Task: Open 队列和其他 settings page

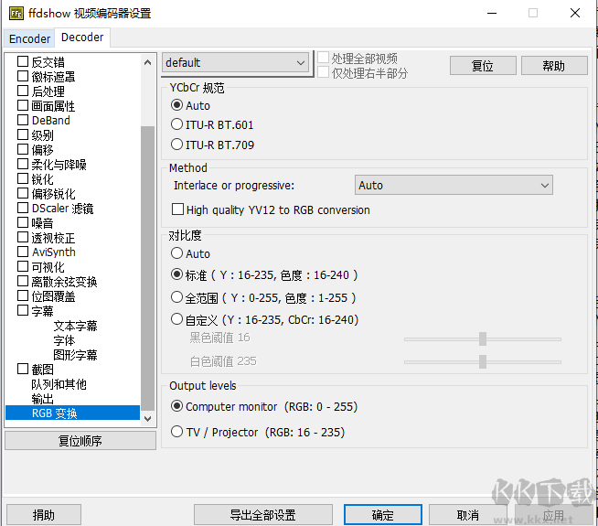Action: tap(59, 384)
